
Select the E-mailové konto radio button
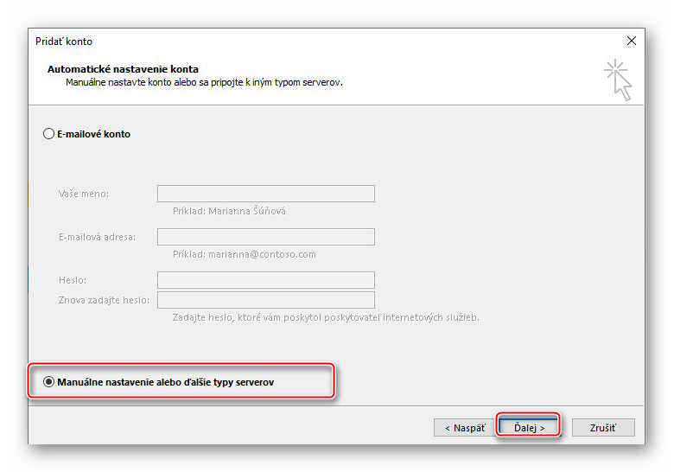pos(48,134)
